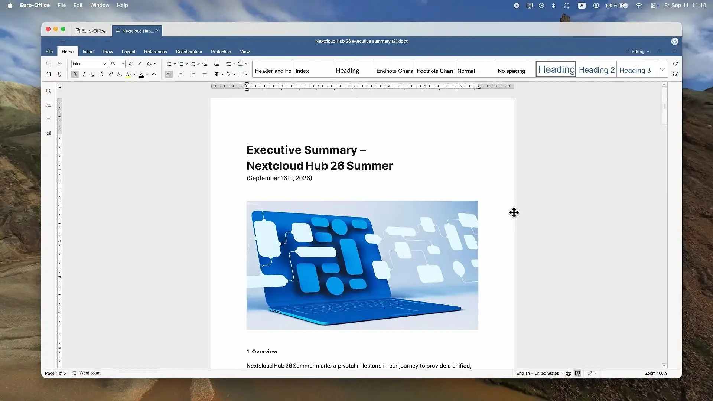Image resolution: width=713 pixels, height=401 pixels.
Task: Apply yellow highlight color
Action: click(128, 74)
